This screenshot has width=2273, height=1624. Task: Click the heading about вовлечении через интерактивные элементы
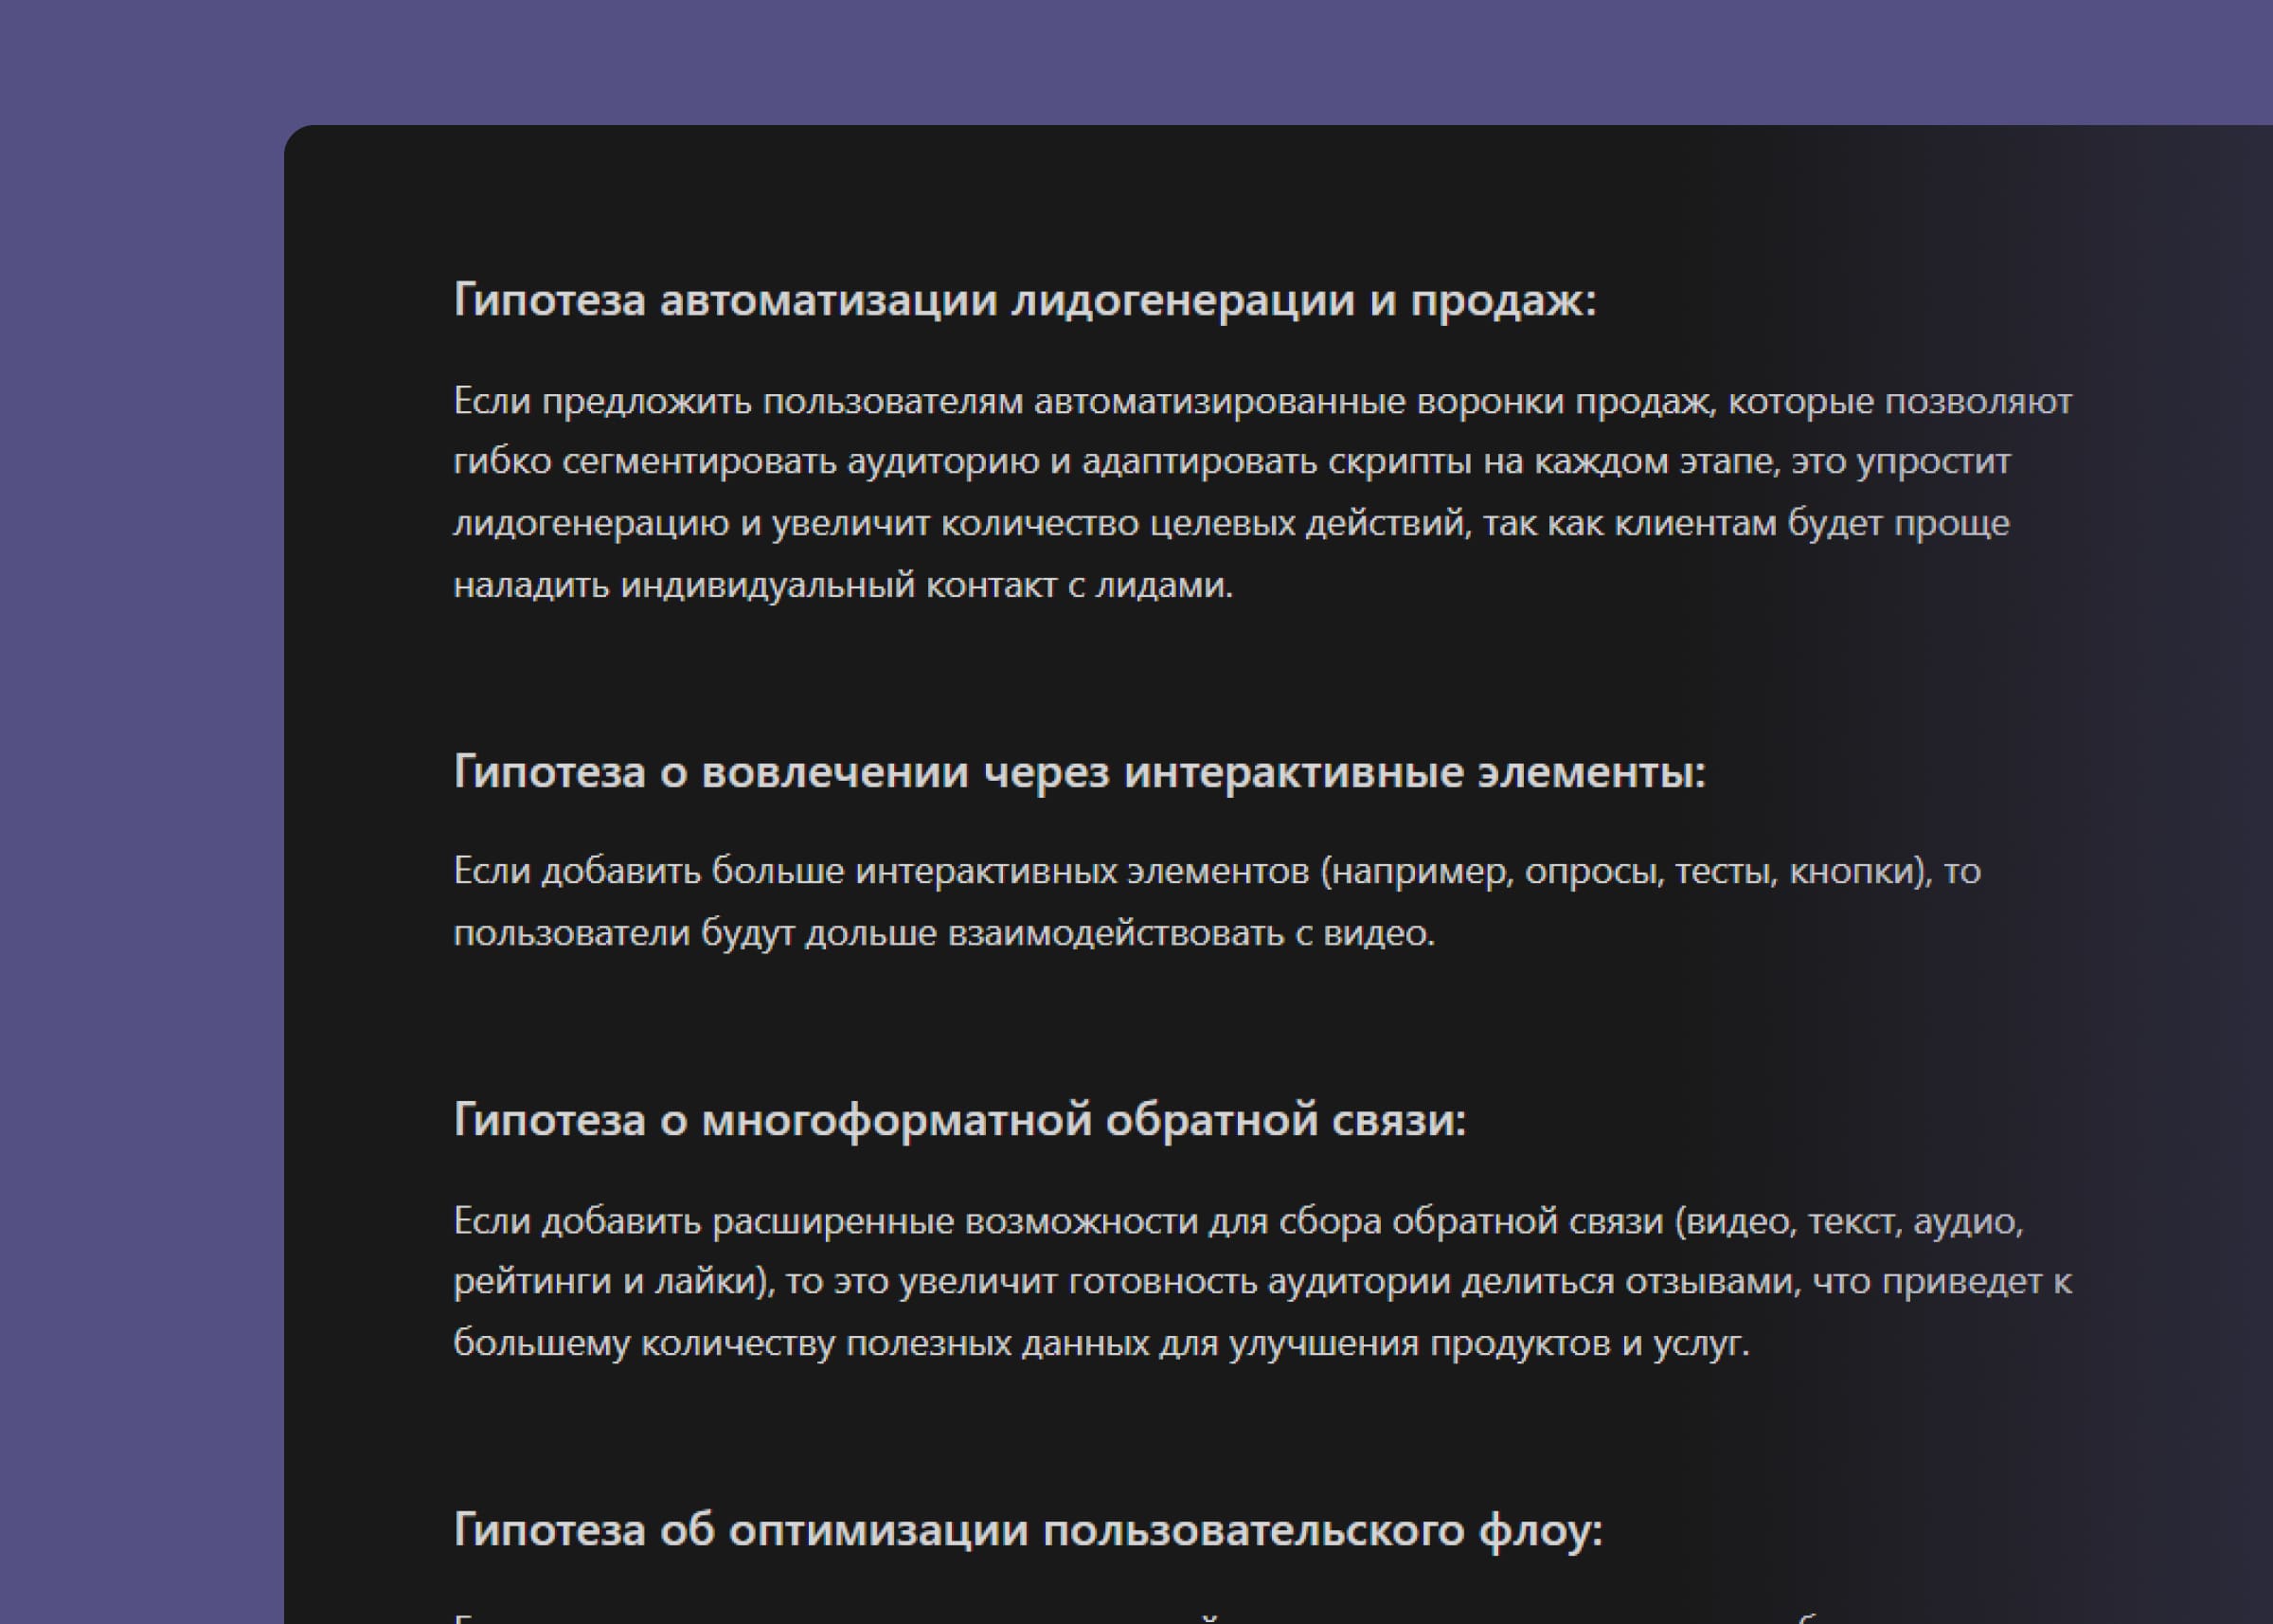point(1080,771)
